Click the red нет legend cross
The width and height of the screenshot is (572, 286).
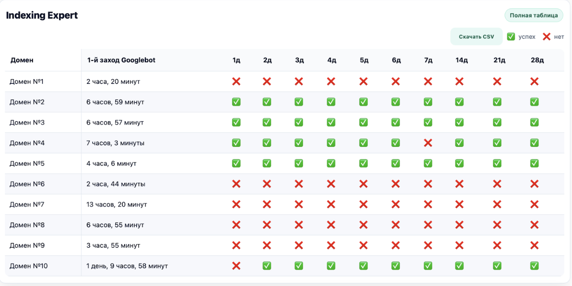[546, 37]
